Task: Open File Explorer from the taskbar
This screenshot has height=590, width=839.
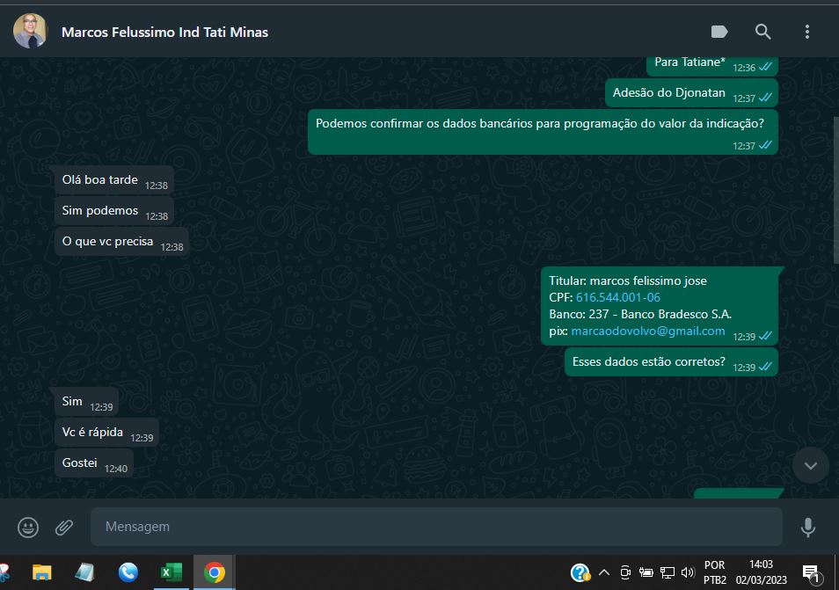Action: pyautogui.click(x=41, y=572)
